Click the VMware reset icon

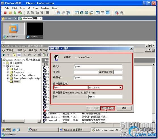click(20, 13)
